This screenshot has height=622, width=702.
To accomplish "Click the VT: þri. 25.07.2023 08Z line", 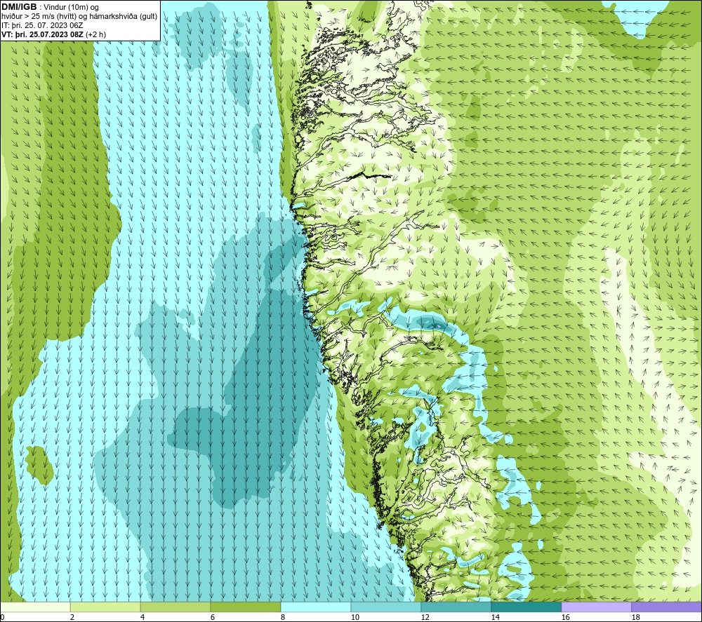I will [54, 34].
